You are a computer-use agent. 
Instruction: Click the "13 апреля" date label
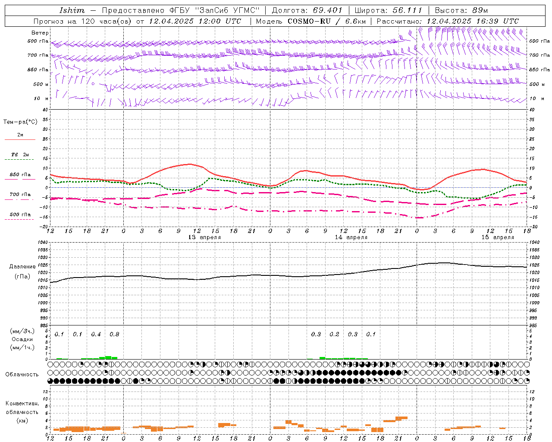204,237
